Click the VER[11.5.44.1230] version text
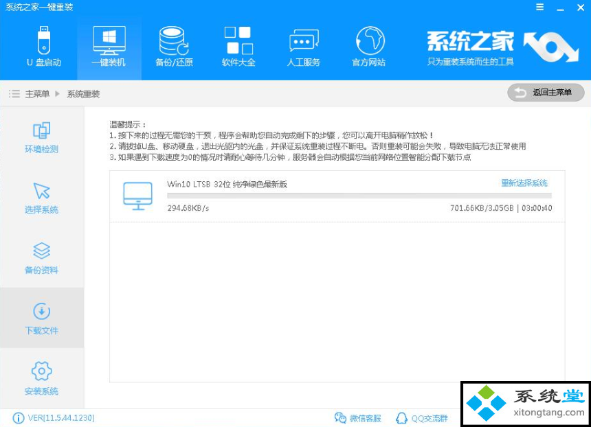The width and height of the screenshot is (591, 427). (x=61, y=418)
